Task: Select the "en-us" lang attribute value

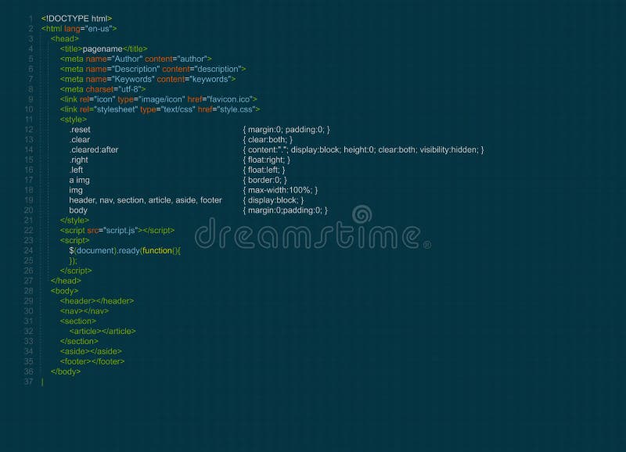Action: tap(99, 29)
